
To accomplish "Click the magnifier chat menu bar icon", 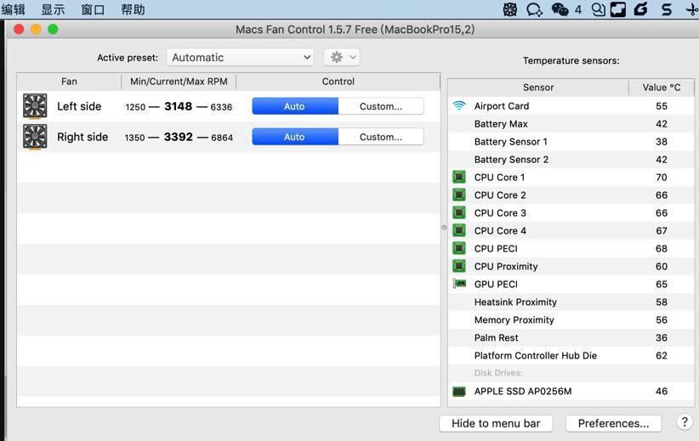I will click(x=599, y=9).
